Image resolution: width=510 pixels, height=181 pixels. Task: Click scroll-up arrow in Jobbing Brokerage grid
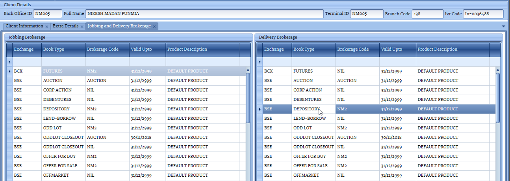(248, 70)
